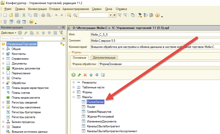Open the toolbar search field dropdown arrow
The width and height of the screenshot is (220, 134).
click(x=110, y=15)
